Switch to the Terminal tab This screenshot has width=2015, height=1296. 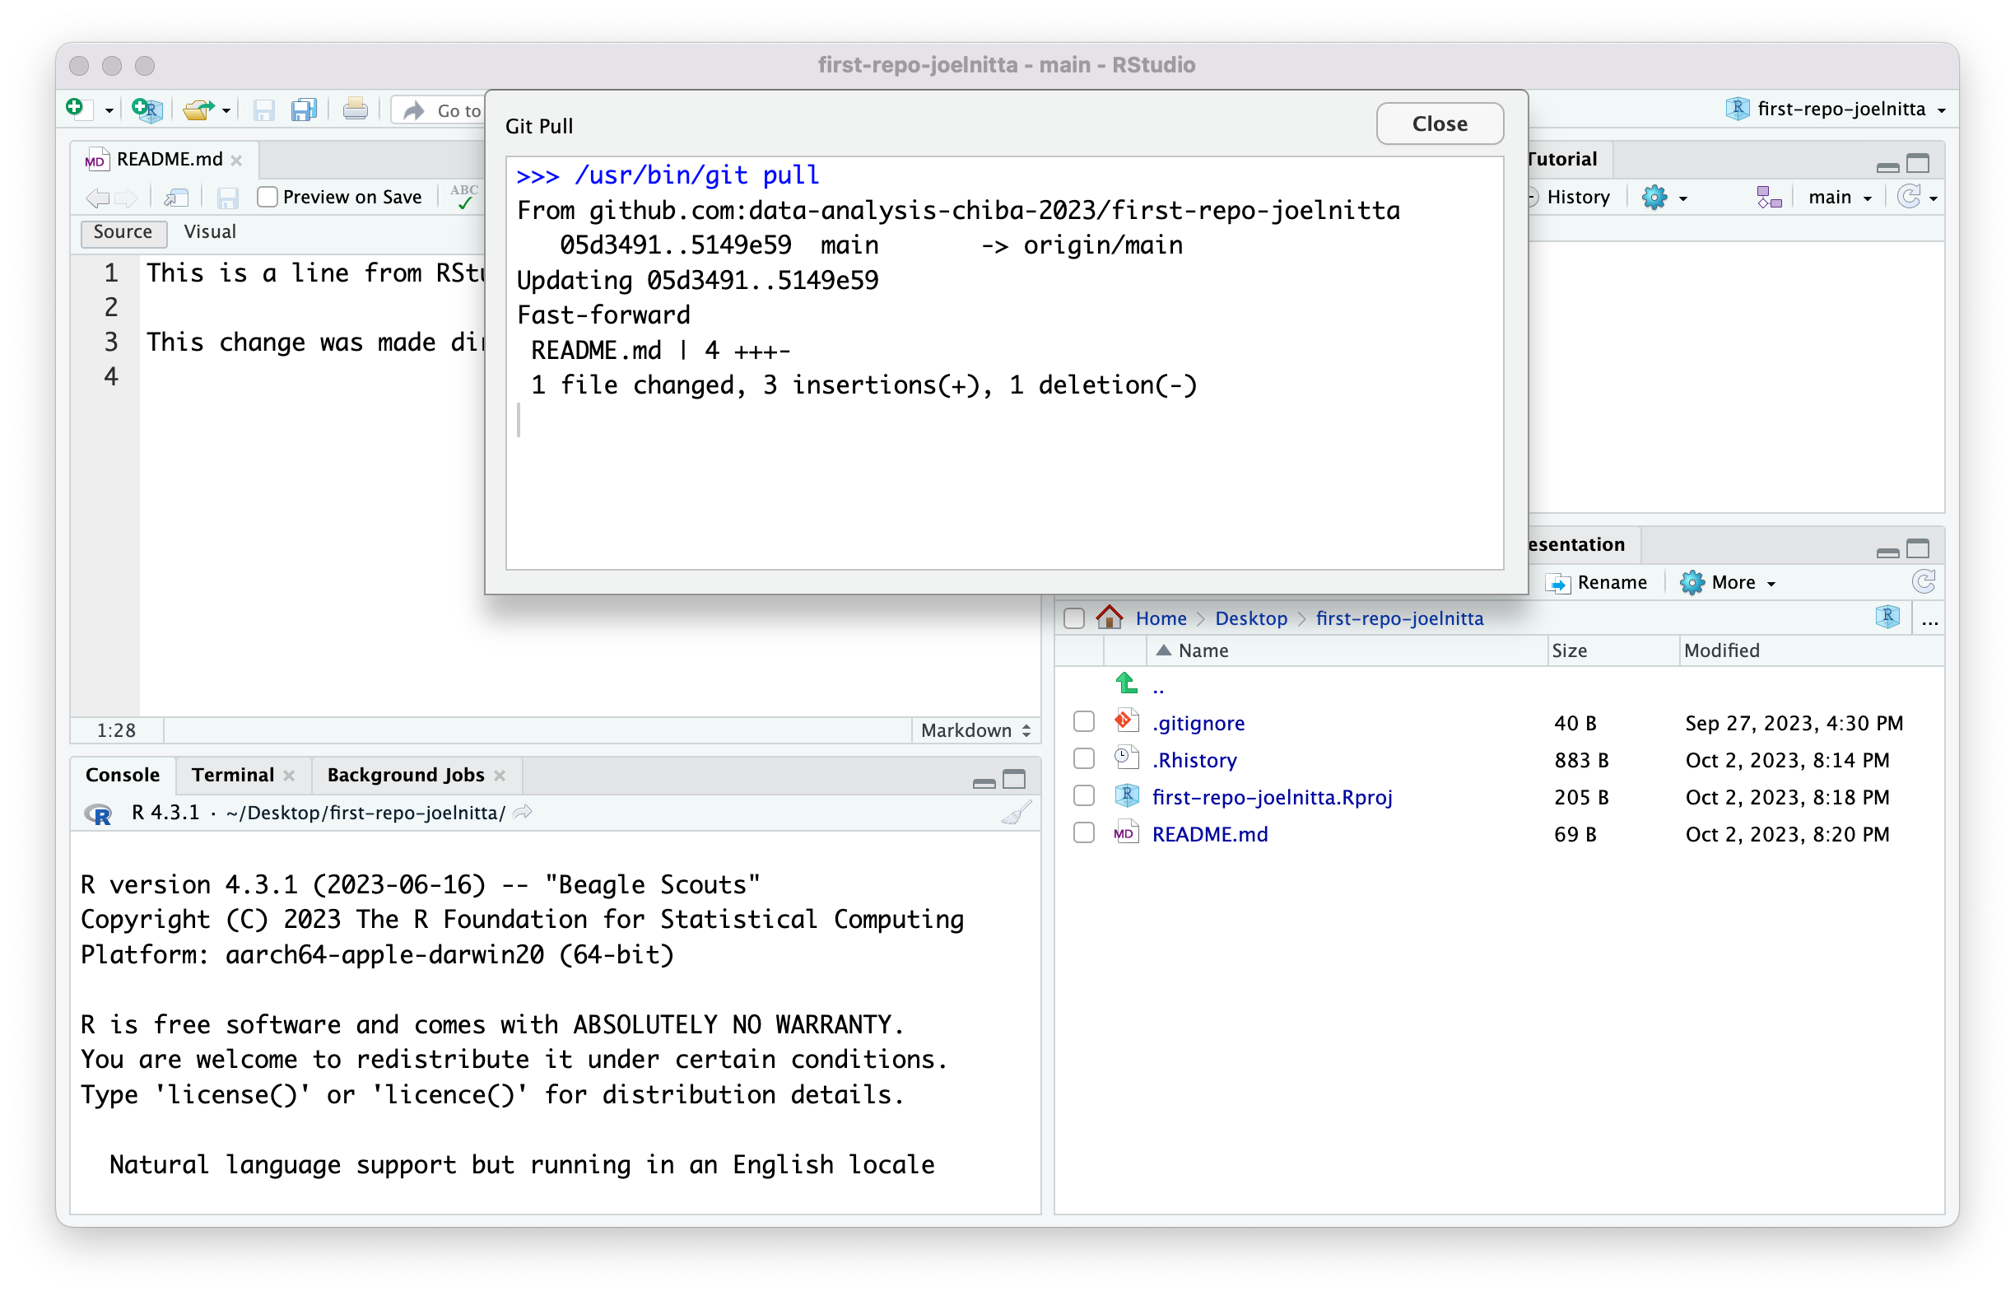click(232, 775)
